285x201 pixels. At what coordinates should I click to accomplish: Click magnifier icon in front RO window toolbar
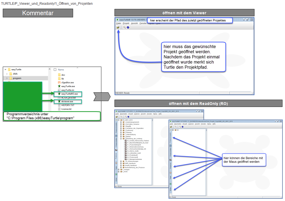click(180, 127)
